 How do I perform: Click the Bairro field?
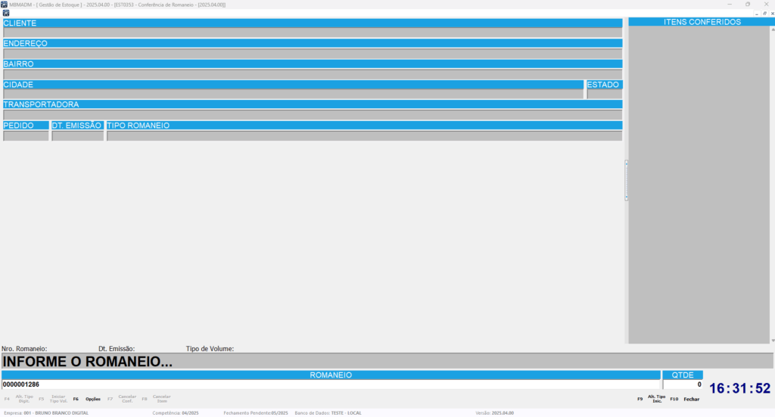click(x=313, y=74)
